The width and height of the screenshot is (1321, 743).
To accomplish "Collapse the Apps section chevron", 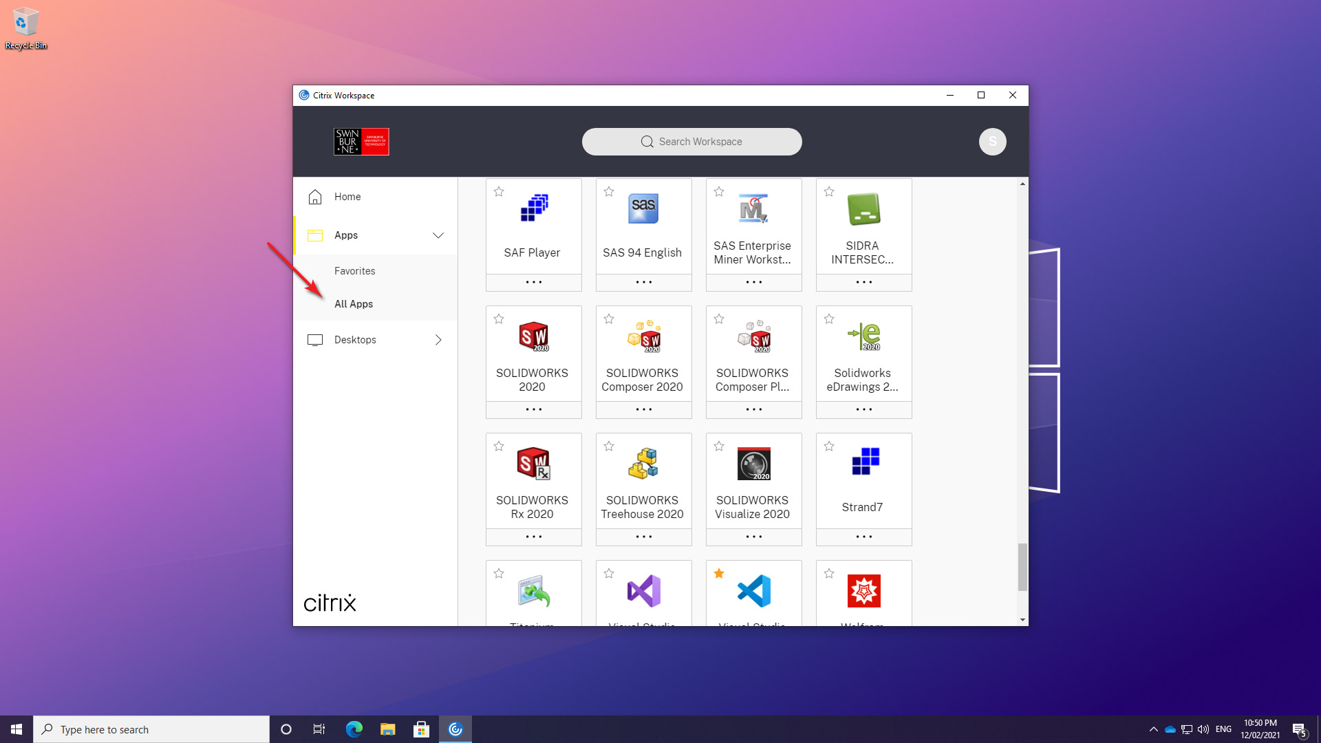I will click(438, 235).
